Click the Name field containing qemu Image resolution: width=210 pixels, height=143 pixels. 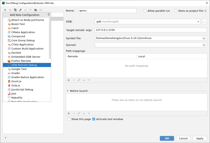click(x=107, y=11)
